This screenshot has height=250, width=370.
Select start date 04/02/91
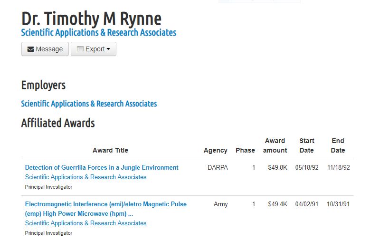point(307,204)
